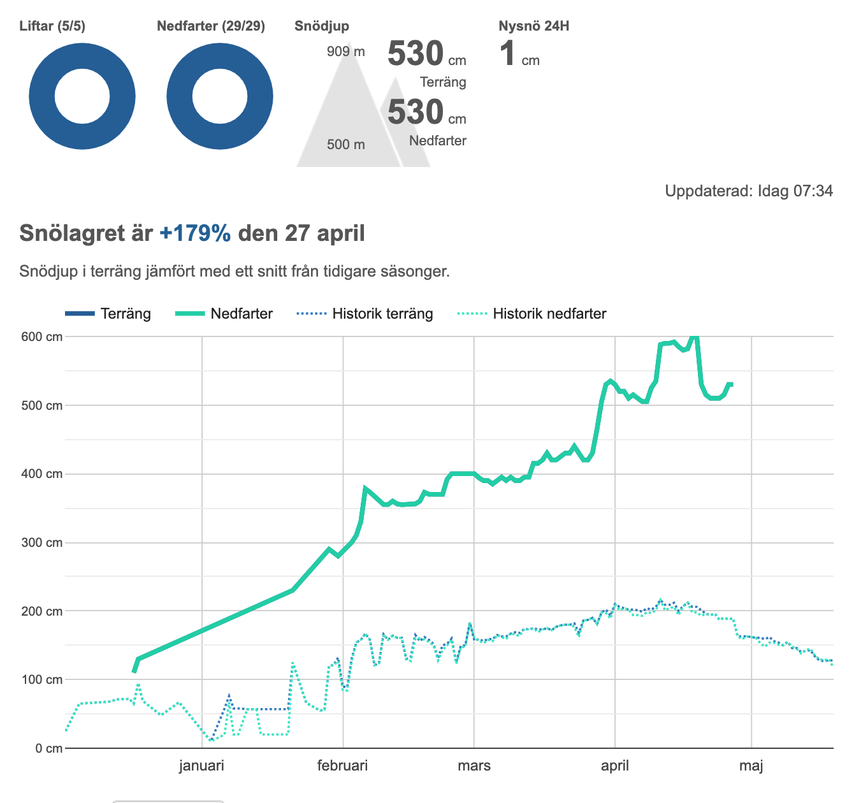Click the 'april' axis label

point(615,765)
